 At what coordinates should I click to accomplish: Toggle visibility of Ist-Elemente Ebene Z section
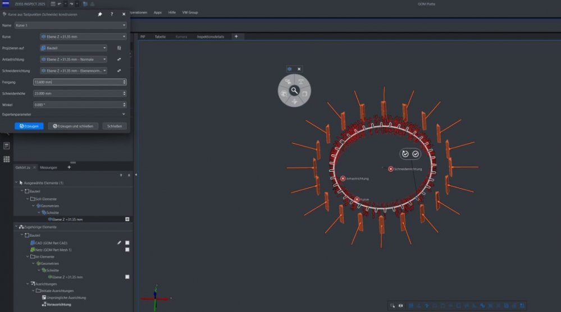(127, 277)
